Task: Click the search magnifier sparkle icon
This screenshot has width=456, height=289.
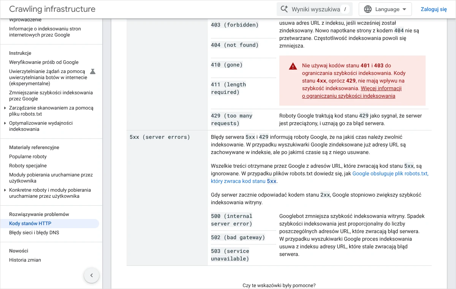Action: (x=284, y=9)
